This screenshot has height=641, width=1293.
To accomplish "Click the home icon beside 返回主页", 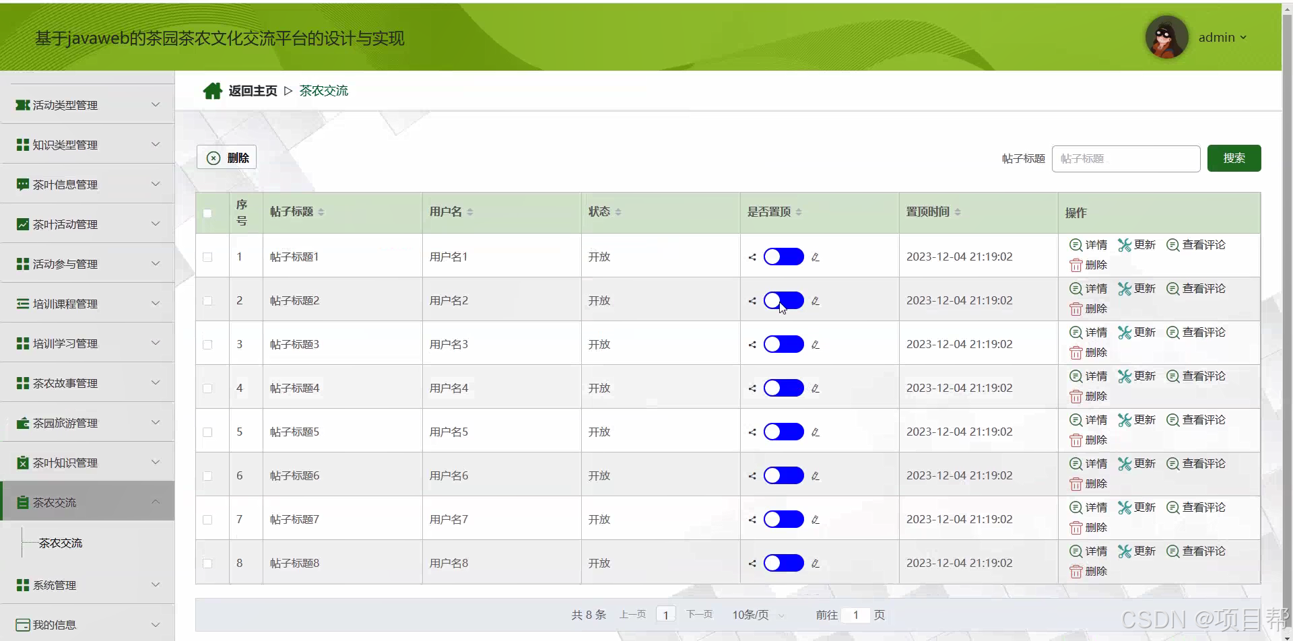I will pyautogui.click(x=213, y=91).
